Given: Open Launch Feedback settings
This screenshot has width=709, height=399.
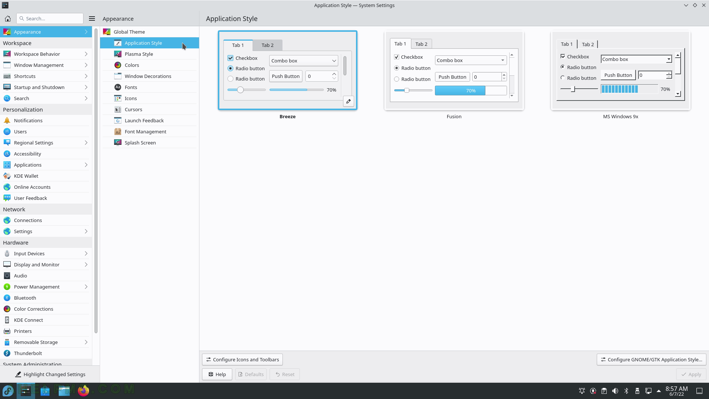Looking at the screenshot, I should pyautogui.click(x=150, y=120).
